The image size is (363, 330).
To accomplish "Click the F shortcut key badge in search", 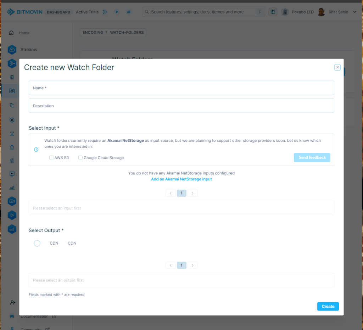I will click(260, 12).
